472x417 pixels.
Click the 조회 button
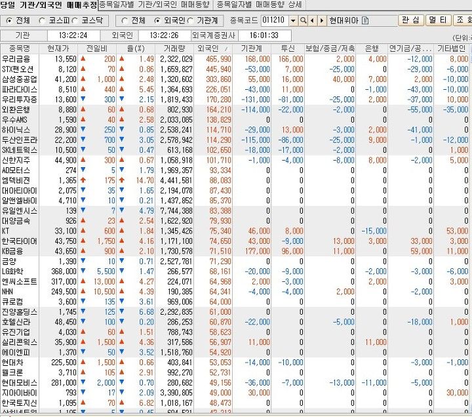462,20
